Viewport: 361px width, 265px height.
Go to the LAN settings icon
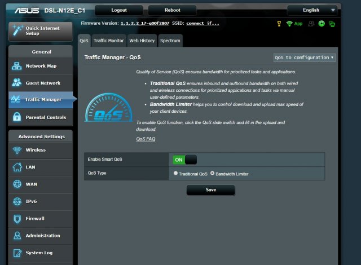point(16,167)
